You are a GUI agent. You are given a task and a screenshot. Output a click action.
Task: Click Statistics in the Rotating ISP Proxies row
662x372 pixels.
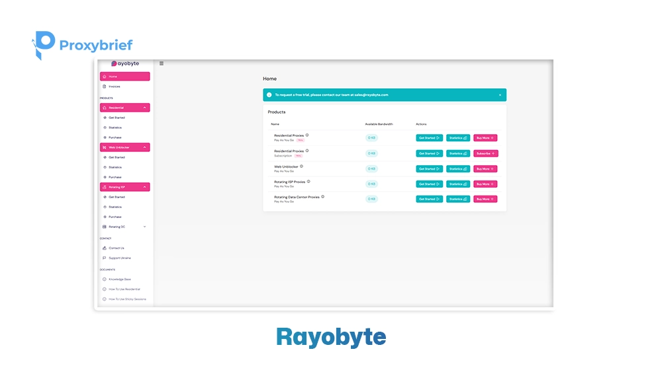(458, 184)
